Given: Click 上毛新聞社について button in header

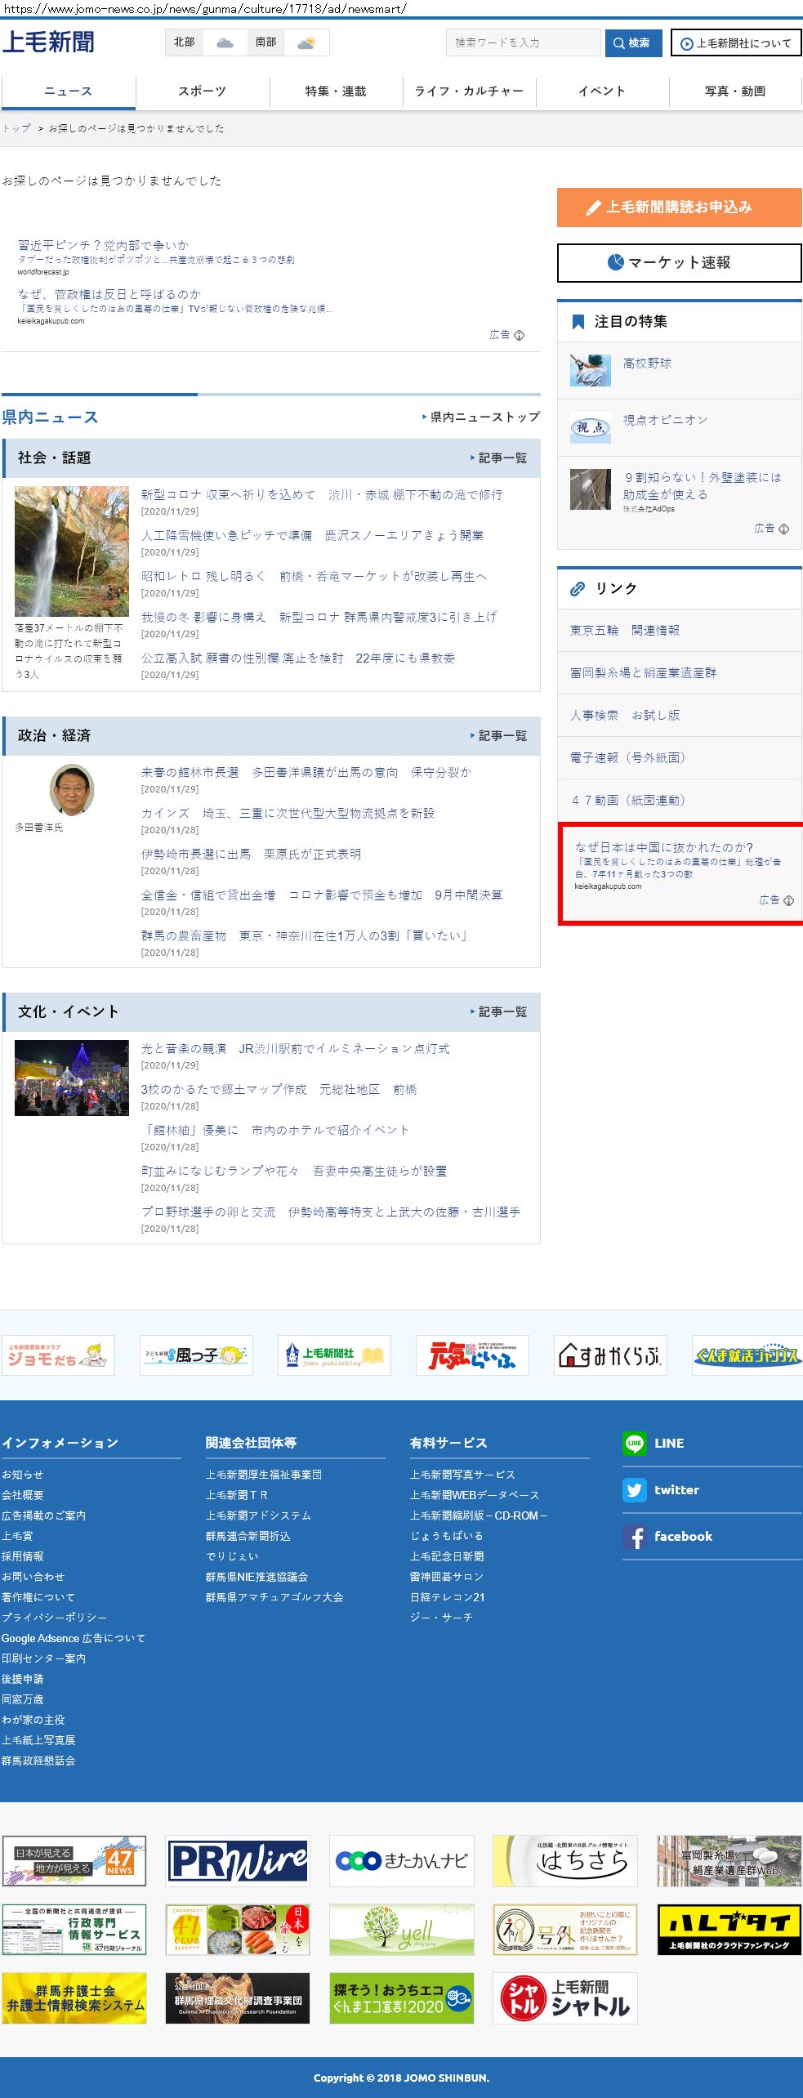Looking at the screenshot, I should pos(735,42).
